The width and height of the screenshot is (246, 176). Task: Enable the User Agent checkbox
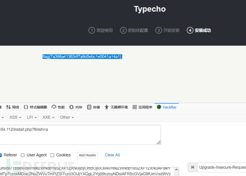tap(23, 155)
